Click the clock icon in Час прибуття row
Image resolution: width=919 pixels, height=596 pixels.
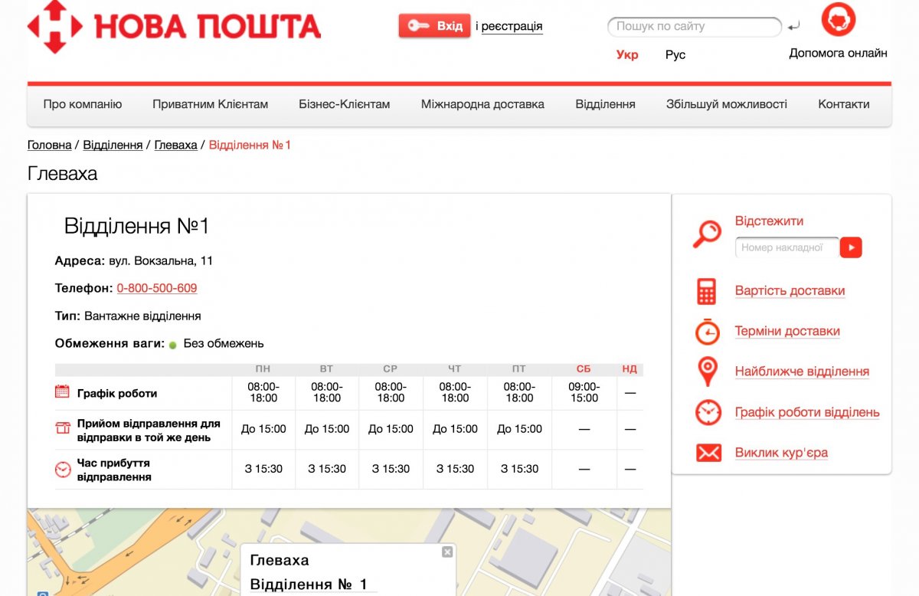[63, 470]
